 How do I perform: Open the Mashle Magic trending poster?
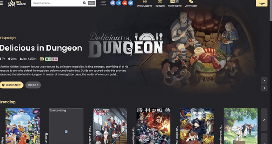tap(197, 126)
